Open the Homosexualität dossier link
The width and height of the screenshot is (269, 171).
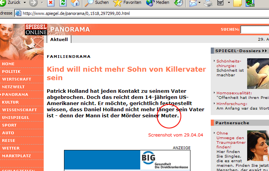(x=234, y=93)
